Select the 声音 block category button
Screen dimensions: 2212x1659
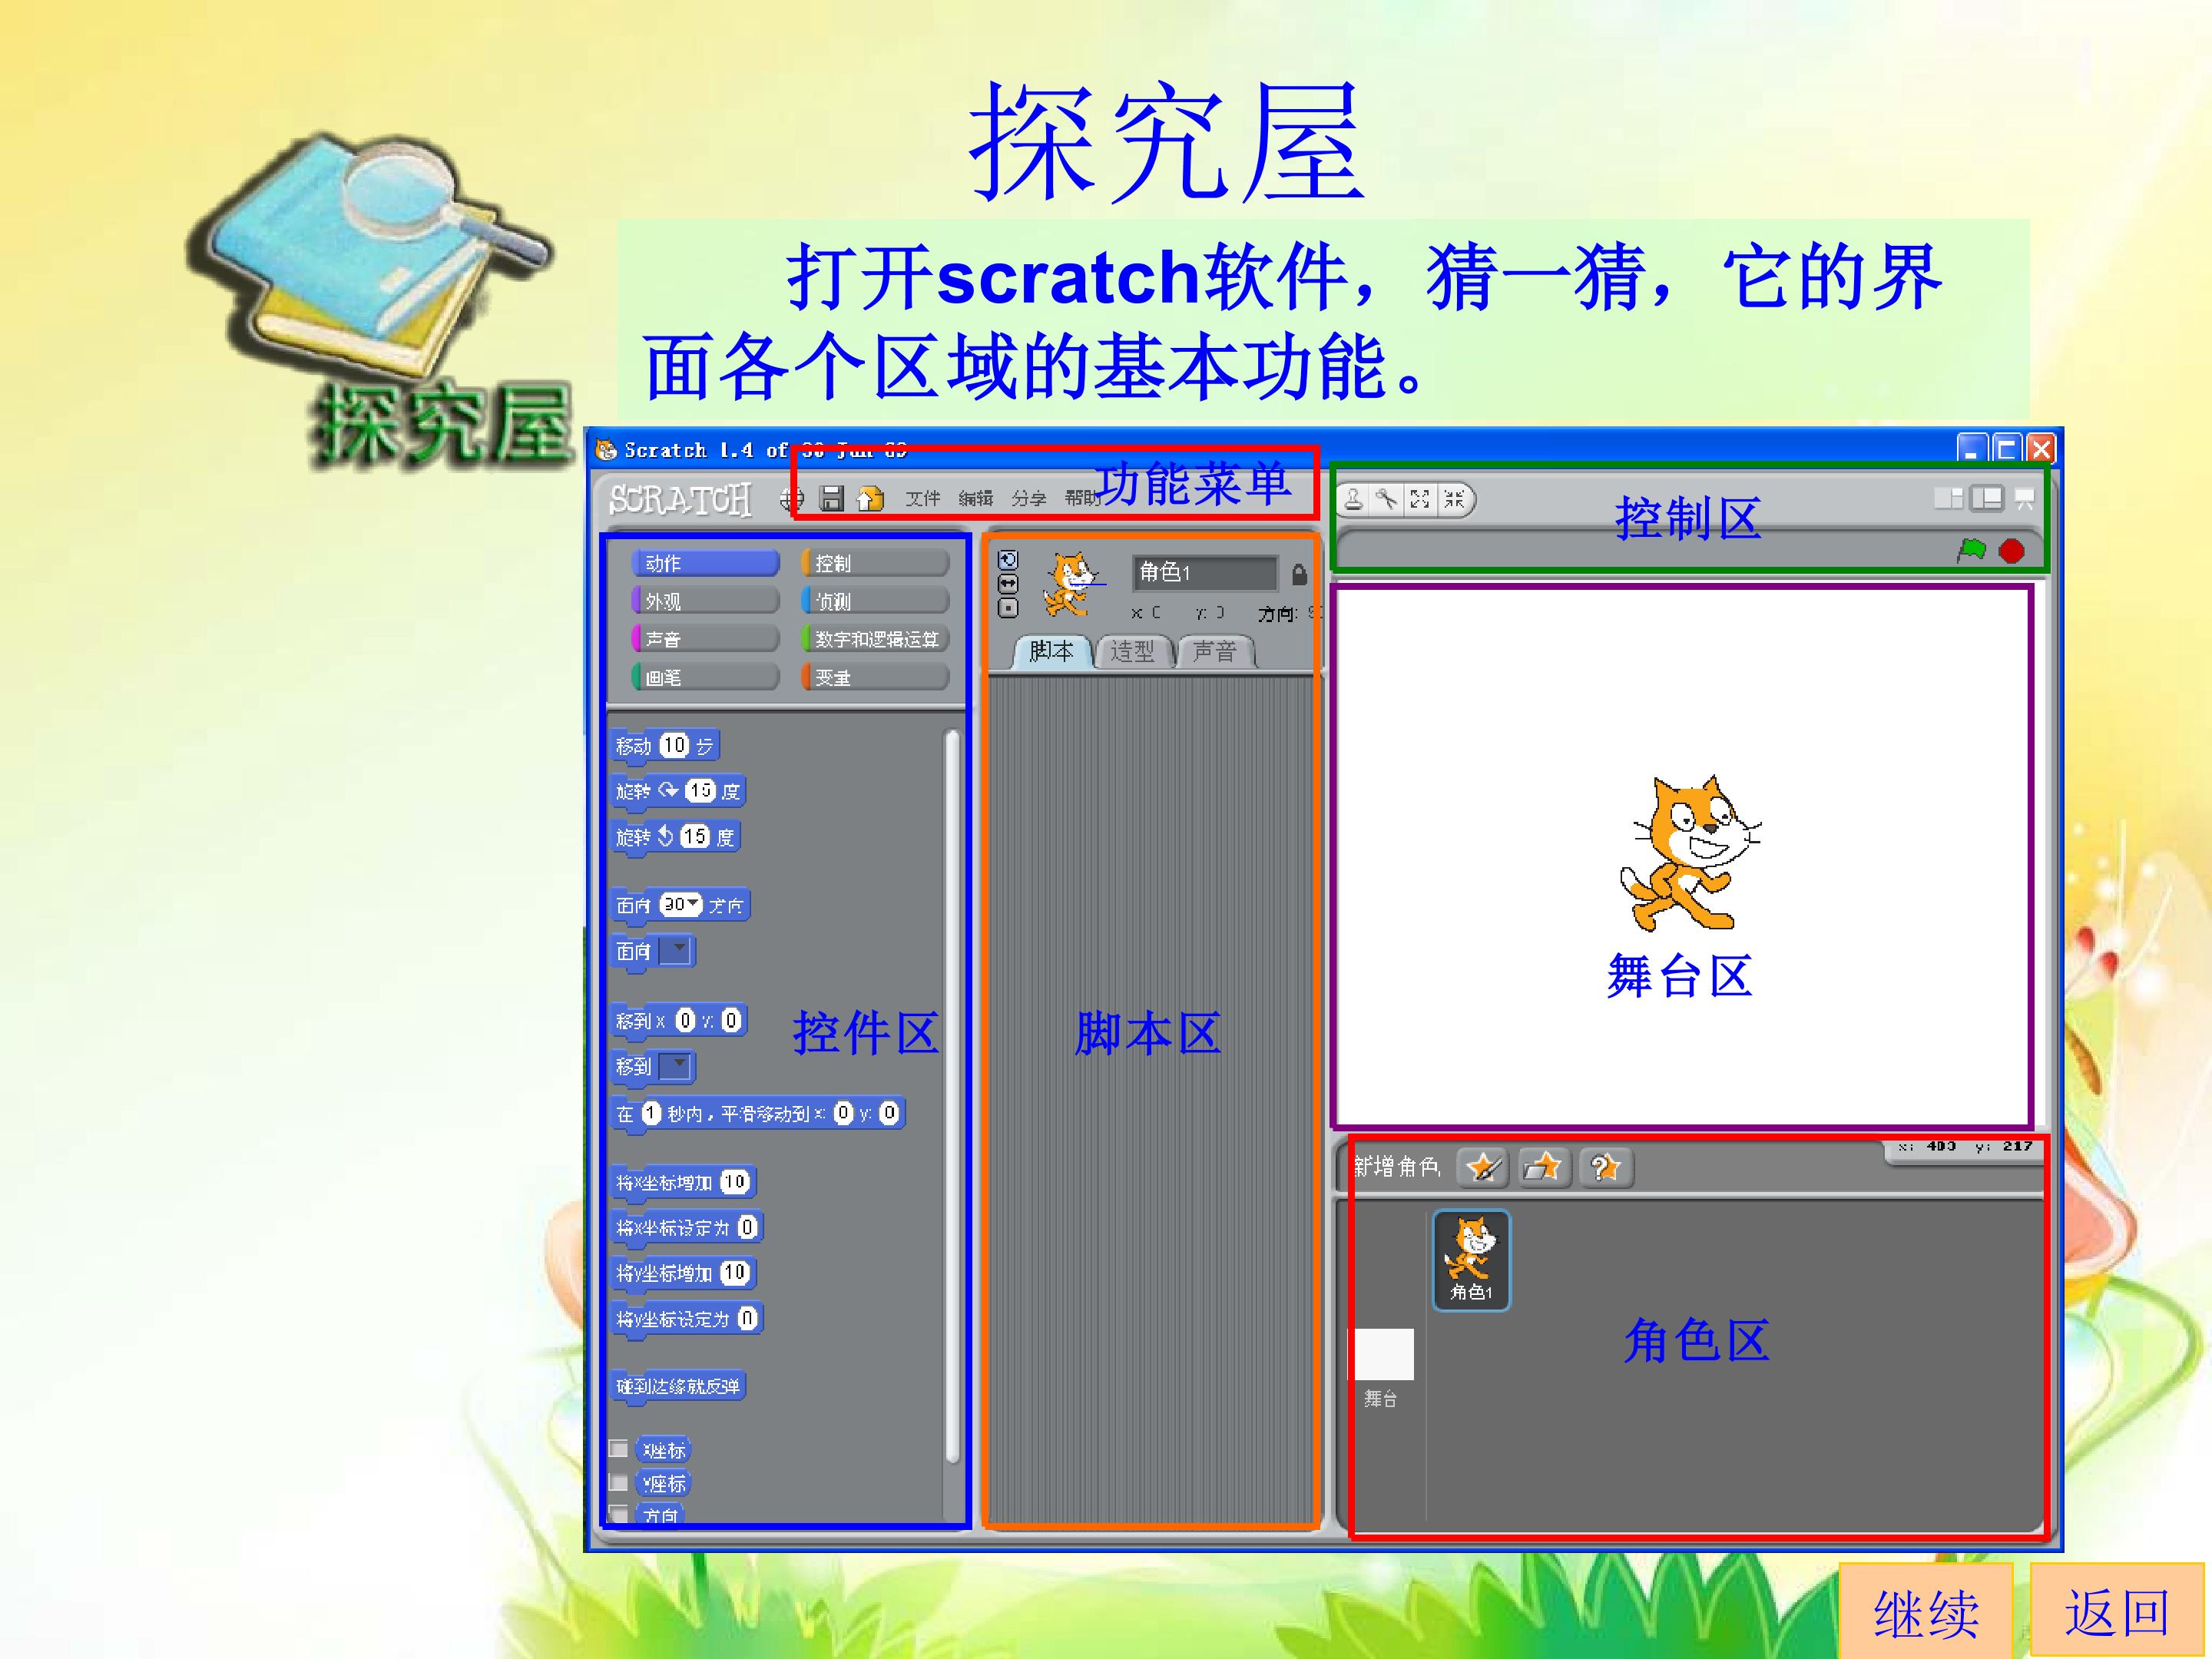(x=705, y=639)
